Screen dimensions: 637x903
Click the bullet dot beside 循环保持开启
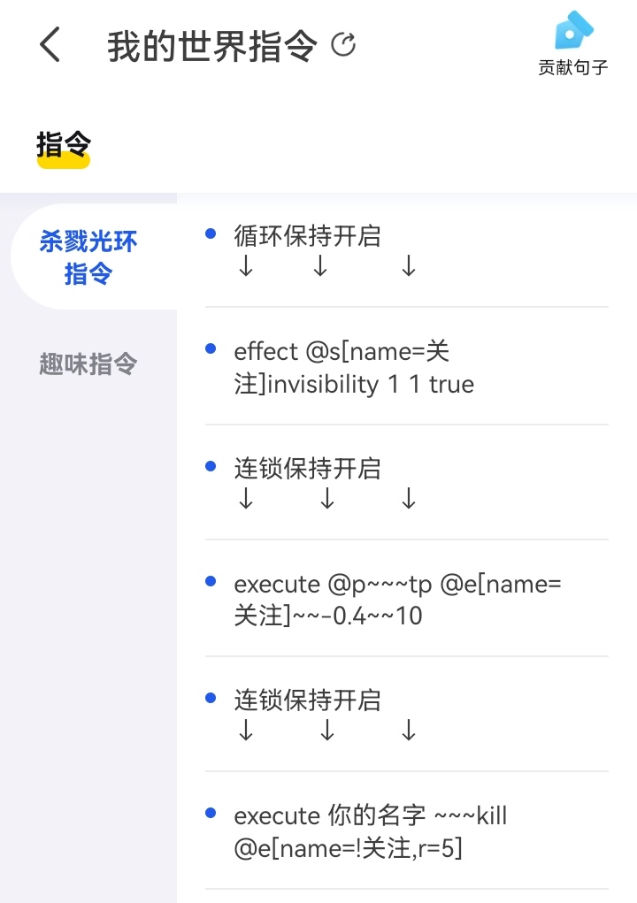click(x=211, y=233)
